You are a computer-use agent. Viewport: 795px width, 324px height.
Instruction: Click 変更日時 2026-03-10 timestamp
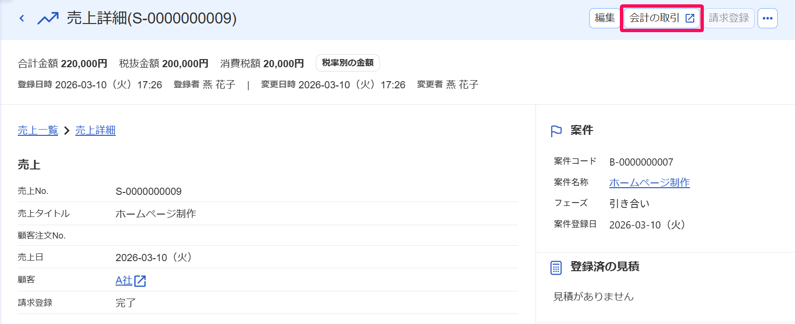333,84
